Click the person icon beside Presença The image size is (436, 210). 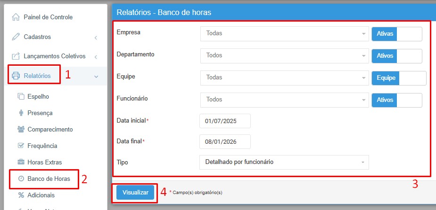tap(21, 113)
